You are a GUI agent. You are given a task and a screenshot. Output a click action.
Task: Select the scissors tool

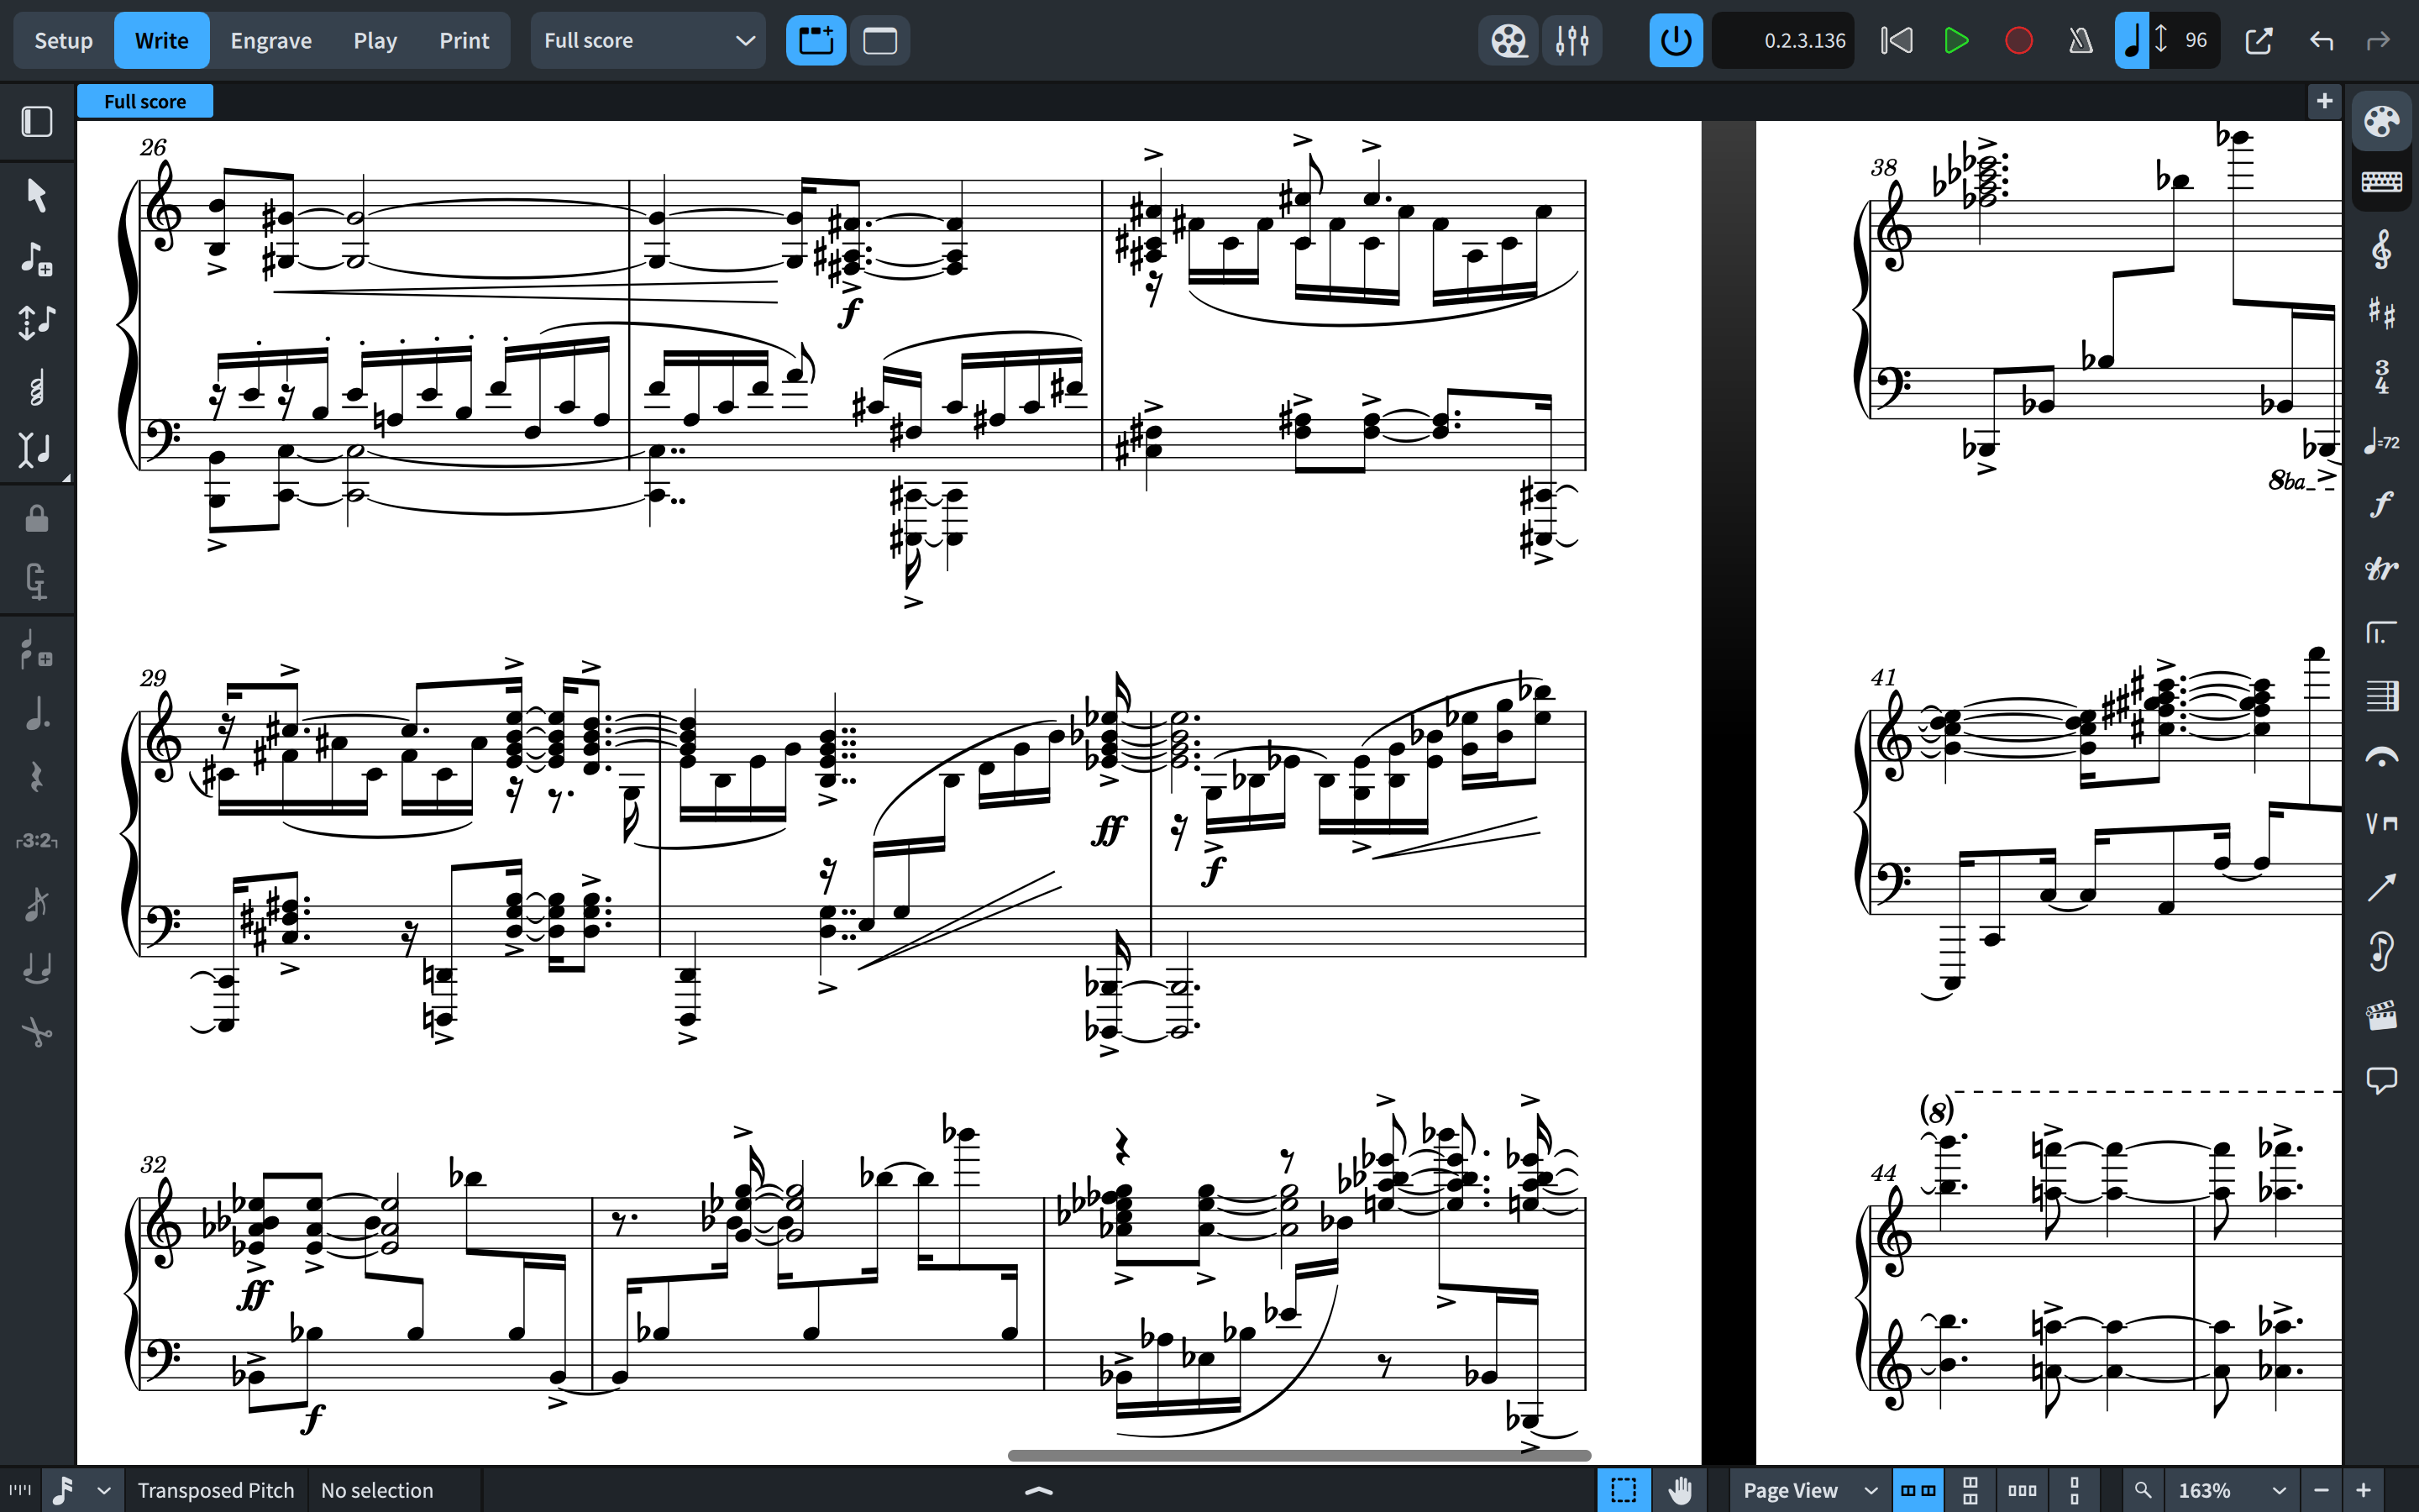pyautogui.click(x=37, y=1032)
